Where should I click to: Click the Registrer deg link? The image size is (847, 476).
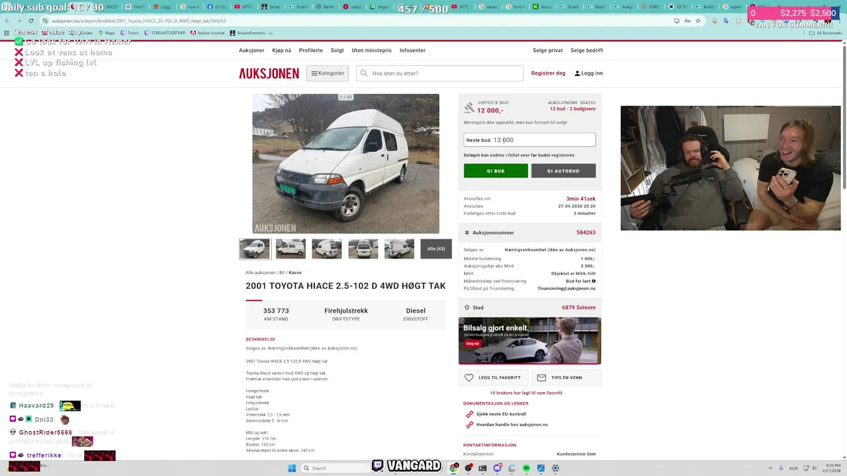[548, 73]
